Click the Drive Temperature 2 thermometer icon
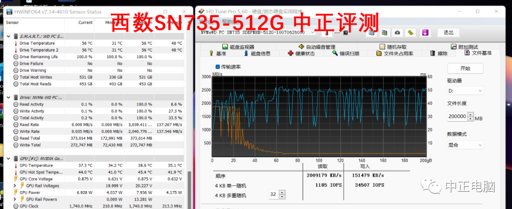Screen dimensions: 512x209 pyautogui.click(x=16, y=50)
